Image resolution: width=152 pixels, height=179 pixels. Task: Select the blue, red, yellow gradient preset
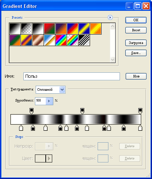point(72,28)
